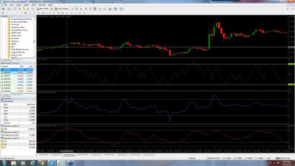
Task: Open the Tick Chart tab
Action: click(x=17, y=95)
